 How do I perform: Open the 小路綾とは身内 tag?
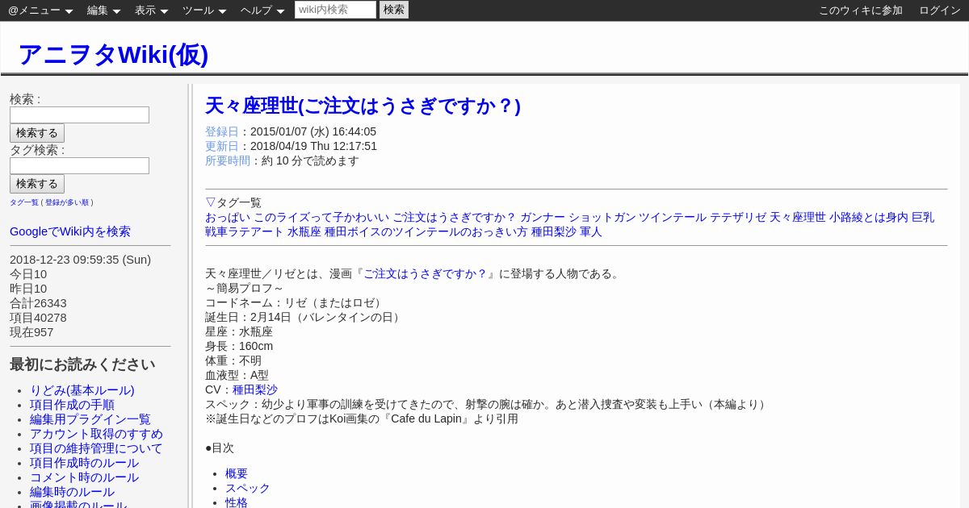[869, 217]
